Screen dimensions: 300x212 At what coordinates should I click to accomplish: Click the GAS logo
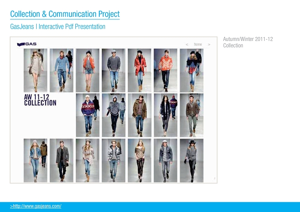(x=26, y=44)
